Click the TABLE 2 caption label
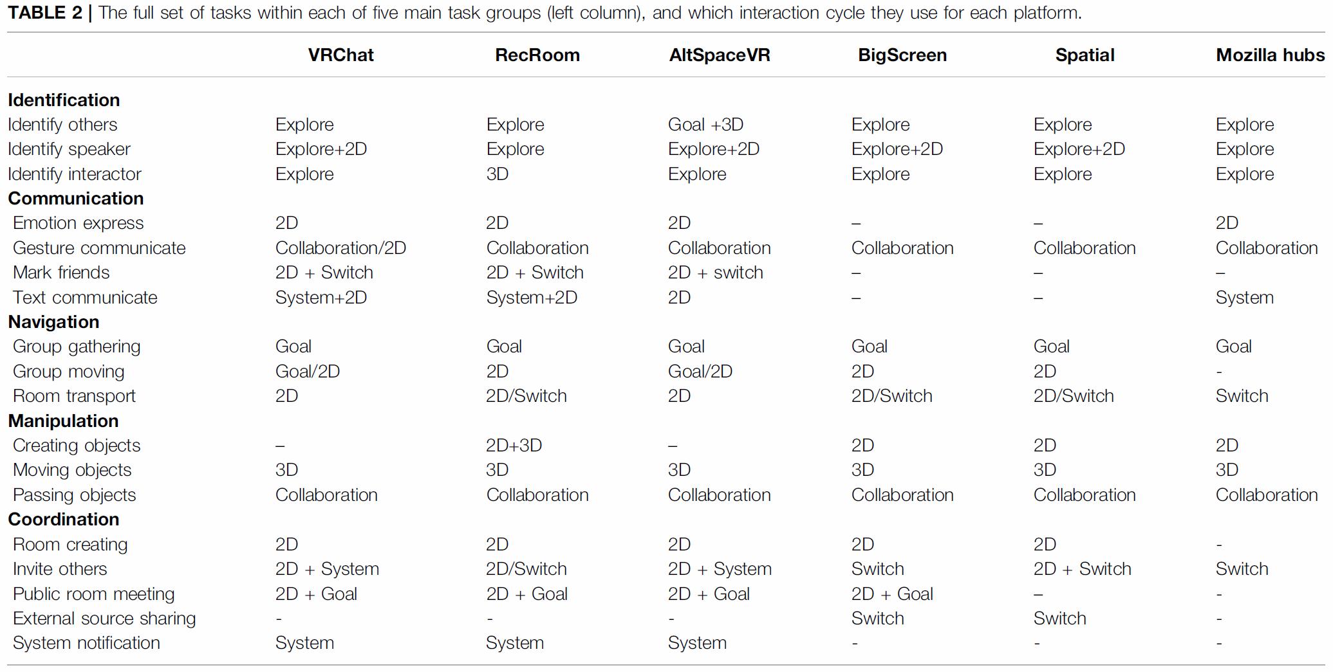 point(45,13)
